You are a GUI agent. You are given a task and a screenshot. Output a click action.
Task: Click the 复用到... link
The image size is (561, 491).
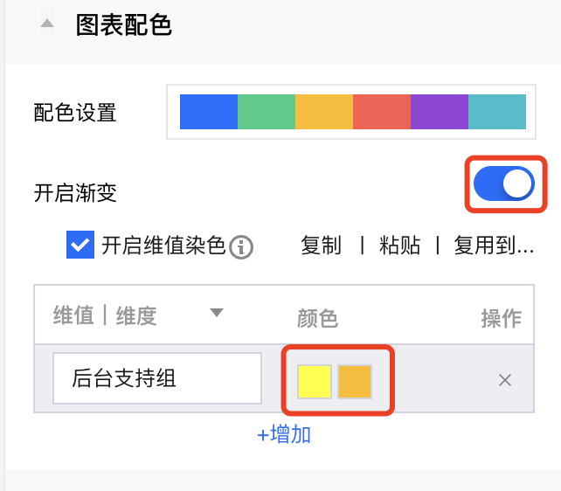493,245
